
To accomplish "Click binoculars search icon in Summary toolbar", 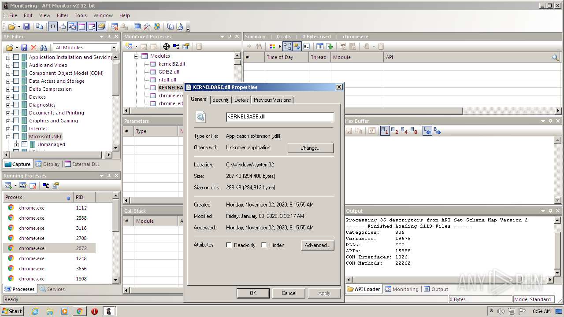I will click(259, 46).
